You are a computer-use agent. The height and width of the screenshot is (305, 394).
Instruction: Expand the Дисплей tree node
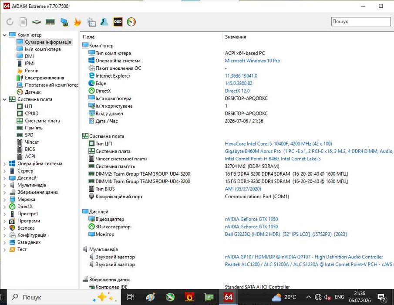tap(4, 178)
